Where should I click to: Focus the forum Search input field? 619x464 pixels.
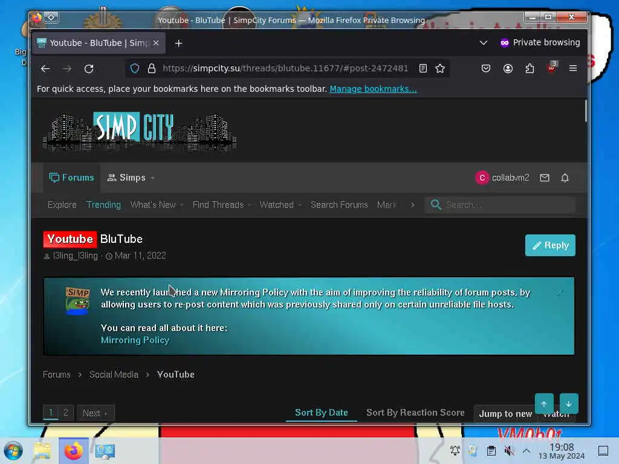tap(500, 205)
